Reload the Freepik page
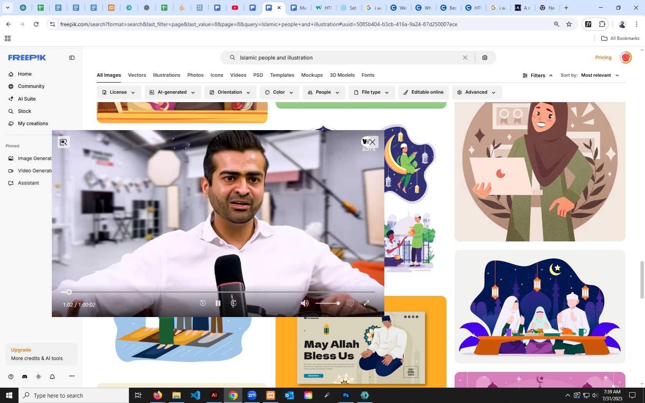 36,24
